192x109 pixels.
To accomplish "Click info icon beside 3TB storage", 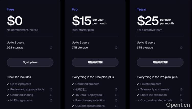I will pos(181,48).
